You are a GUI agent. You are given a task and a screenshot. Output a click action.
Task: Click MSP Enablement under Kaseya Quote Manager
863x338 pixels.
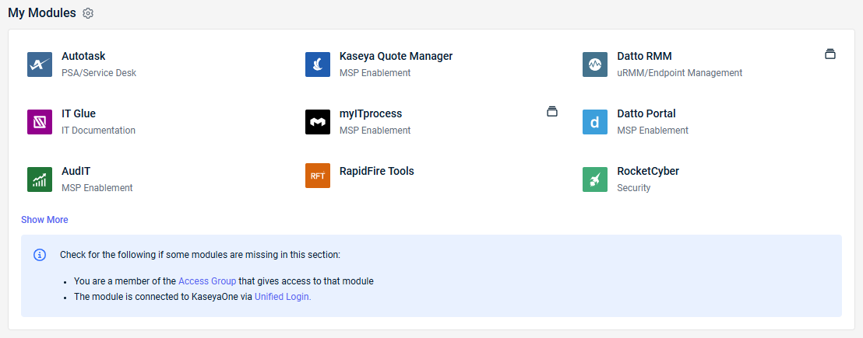pyautogui.click(x=375, y=73)
